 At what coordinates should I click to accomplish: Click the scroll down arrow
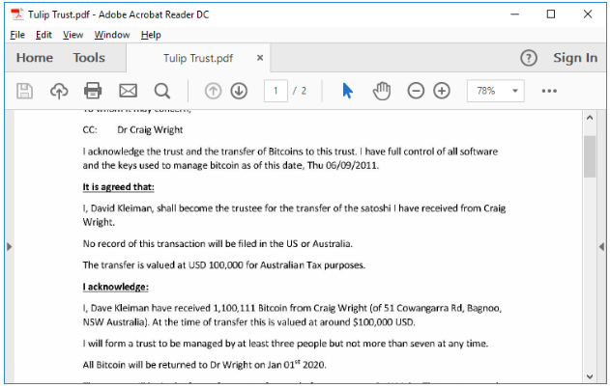point(590,376)
